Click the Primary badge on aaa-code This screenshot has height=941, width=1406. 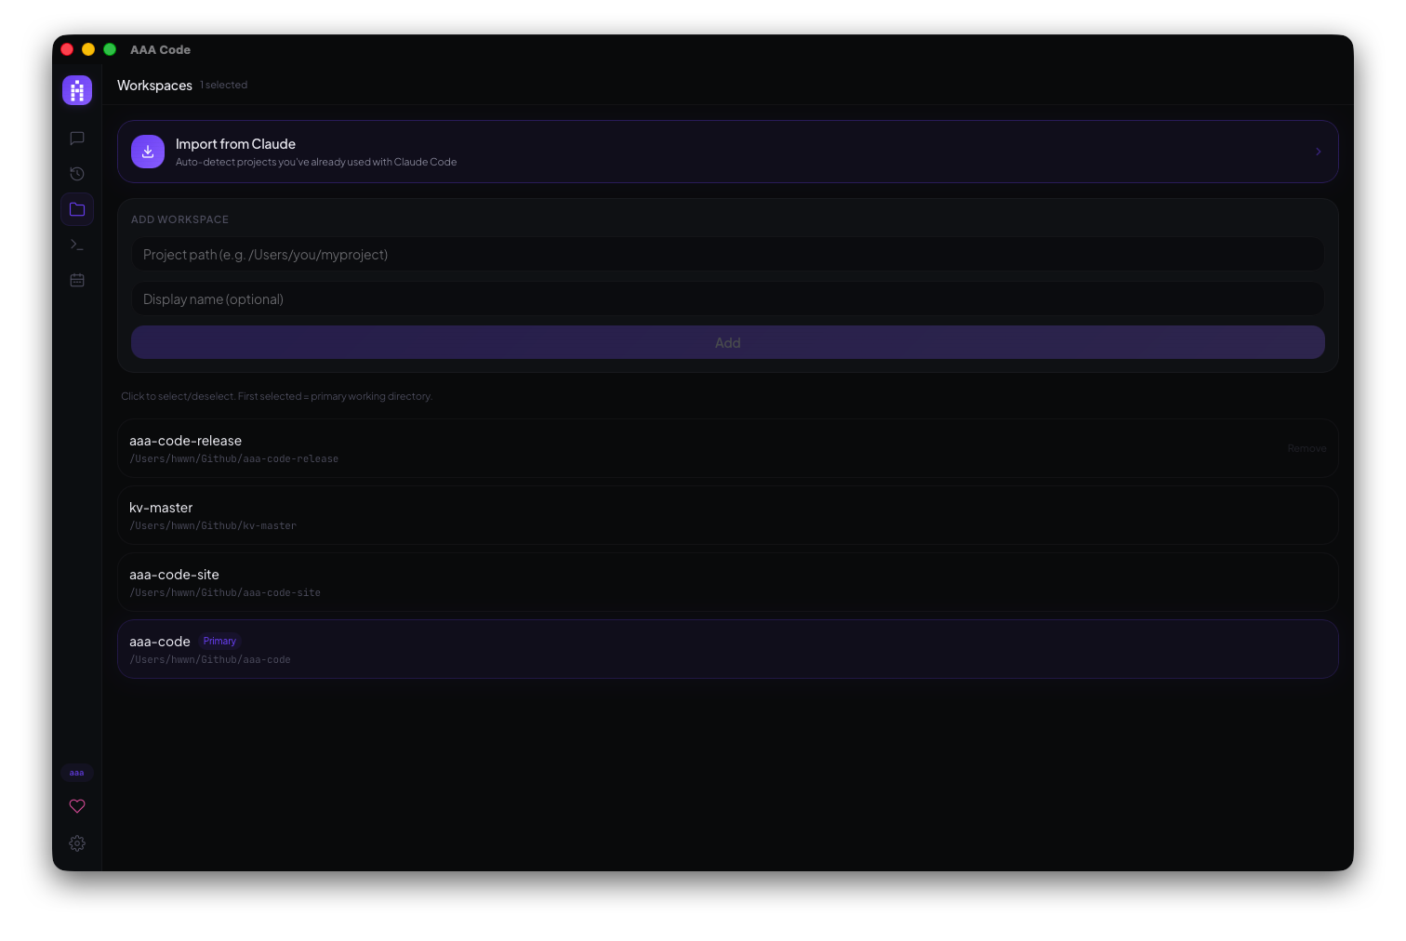[x=219, y=641]
